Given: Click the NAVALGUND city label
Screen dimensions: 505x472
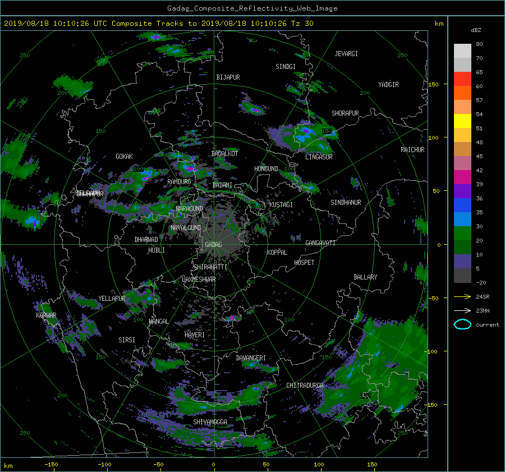Looking at the screenshot, I should [186, 228].
